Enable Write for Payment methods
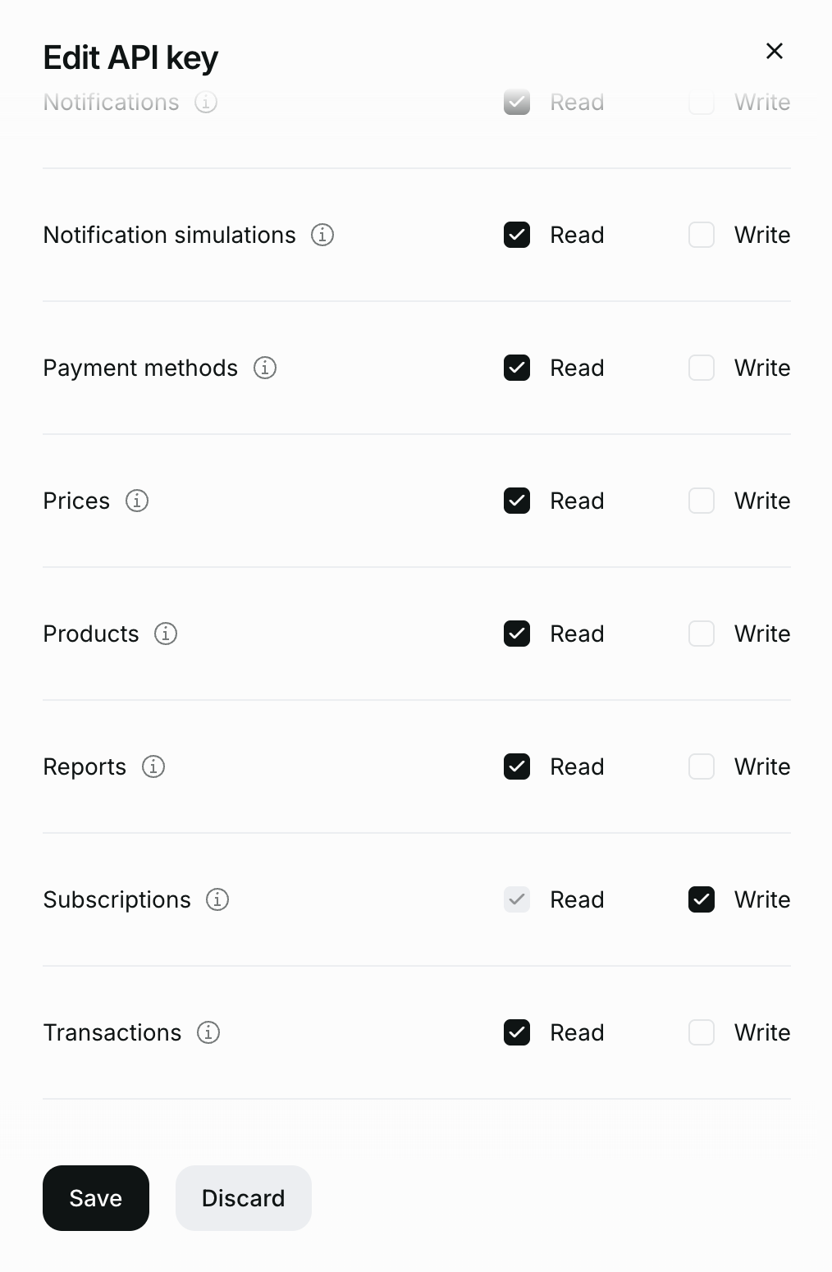Screen dimensions: 832x1272 [x=702, y=368]
